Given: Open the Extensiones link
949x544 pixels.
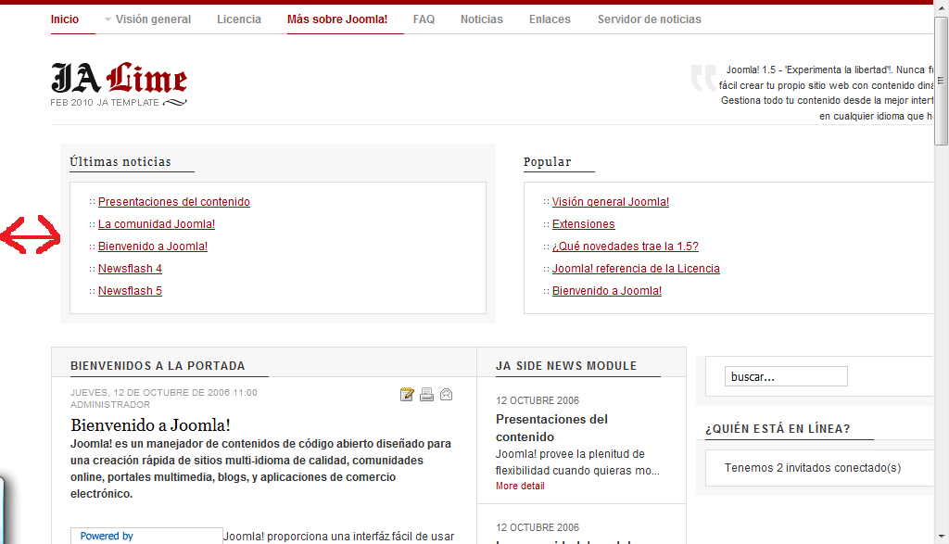Looking at the screenshot, I should [584, 224].
